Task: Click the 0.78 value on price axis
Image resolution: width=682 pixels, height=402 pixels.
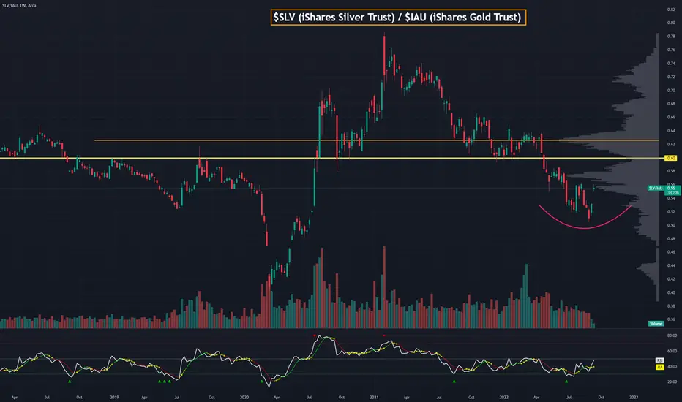Action: pyautogui.click(x=671, y=36)
